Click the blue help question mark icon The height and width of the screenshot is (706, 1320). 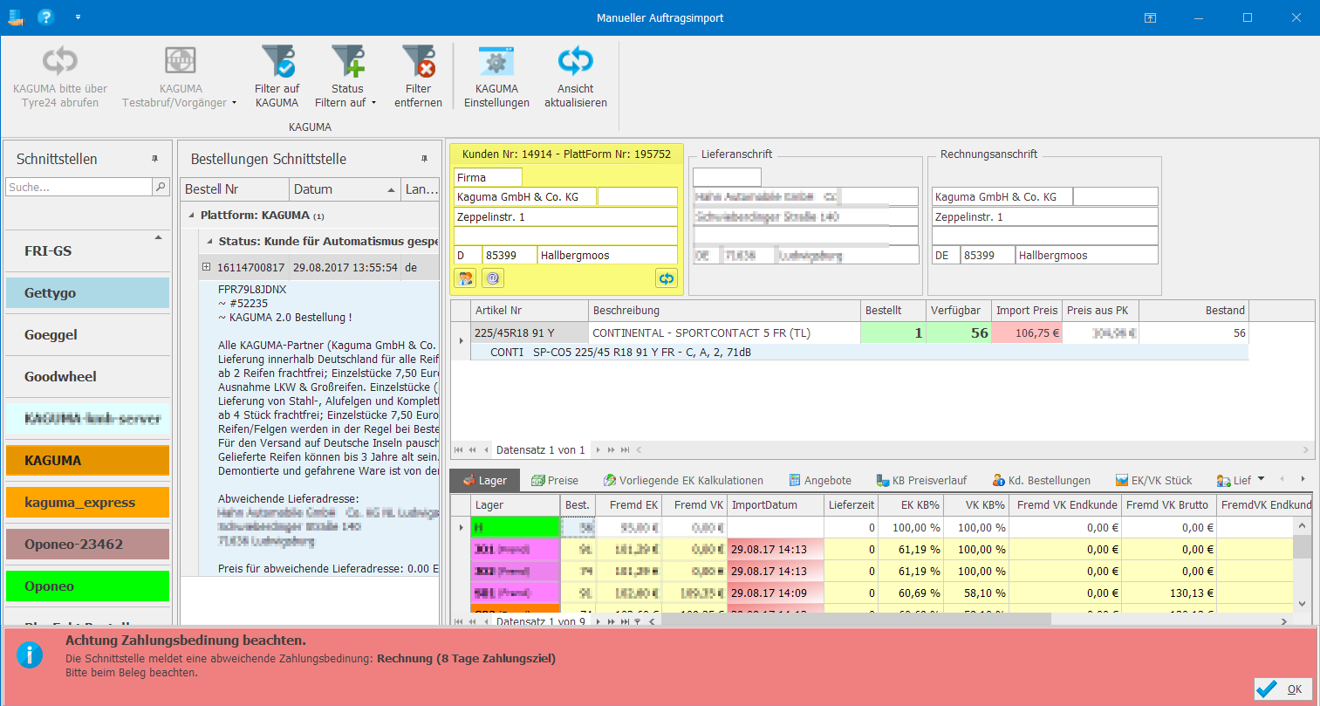click(x=45, y=17)
